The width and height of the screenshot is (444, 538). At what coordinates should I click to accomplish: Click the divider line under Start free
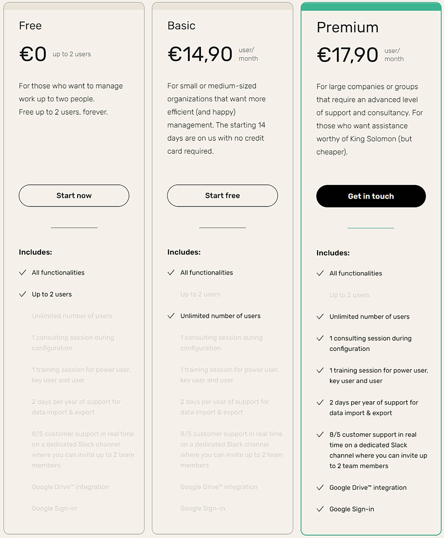point(222,227)
